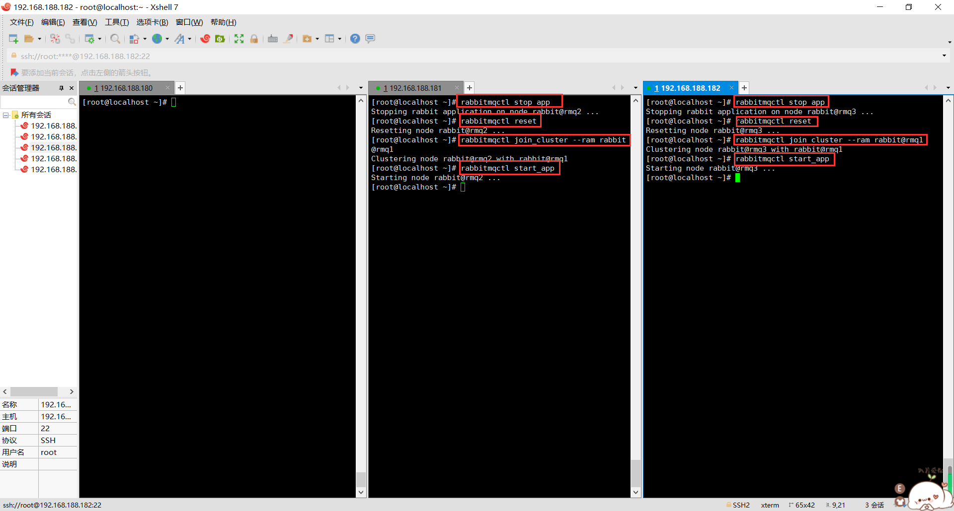Click right arrow of session tree scrollbar
954x511 pixels.
(72, 391)
